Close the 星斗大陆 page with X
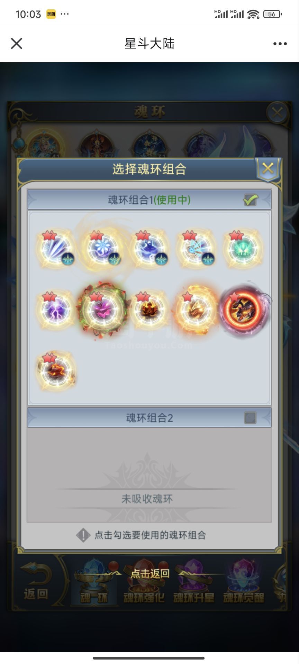Image resolution: width=299 pixels, height=664 pixels. point(17,44)
